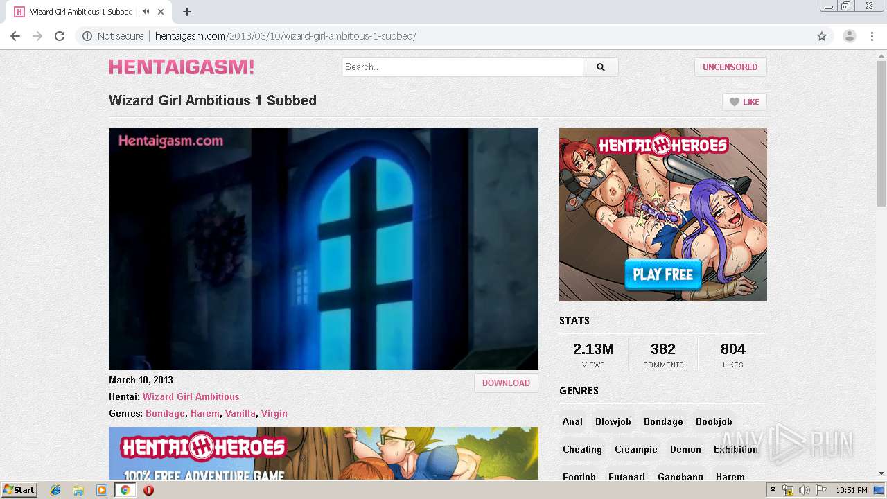Click the UNCENSORED button
Viewport: 887px width, 499px height.
pos(730,67)
